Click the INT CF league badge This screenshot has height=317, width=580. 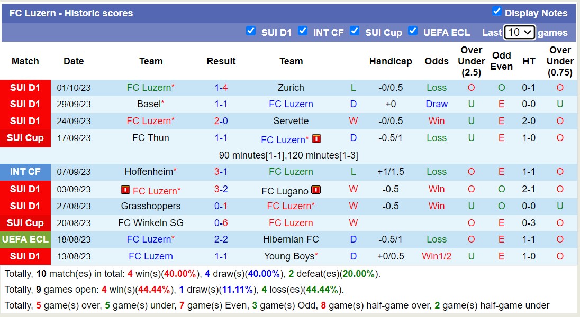[x=25, y=172]
